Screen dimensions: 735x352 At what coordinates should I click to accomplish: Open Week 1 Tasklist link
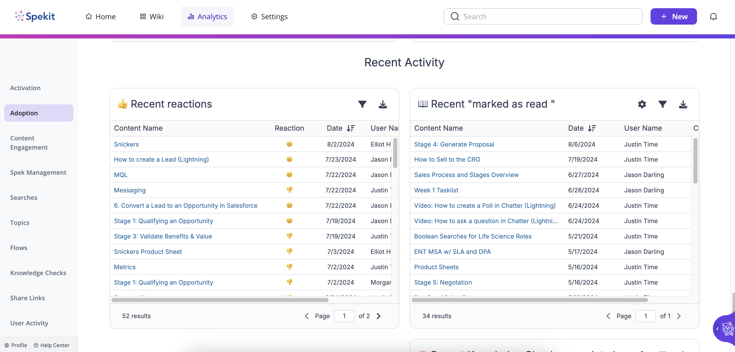[x=436, y=190]
